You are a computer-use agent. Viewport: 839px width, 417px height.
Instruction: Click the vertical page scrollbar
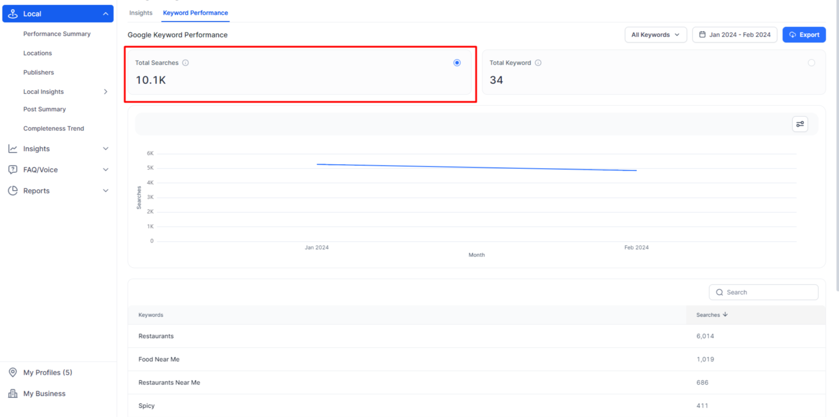[837, 145]
